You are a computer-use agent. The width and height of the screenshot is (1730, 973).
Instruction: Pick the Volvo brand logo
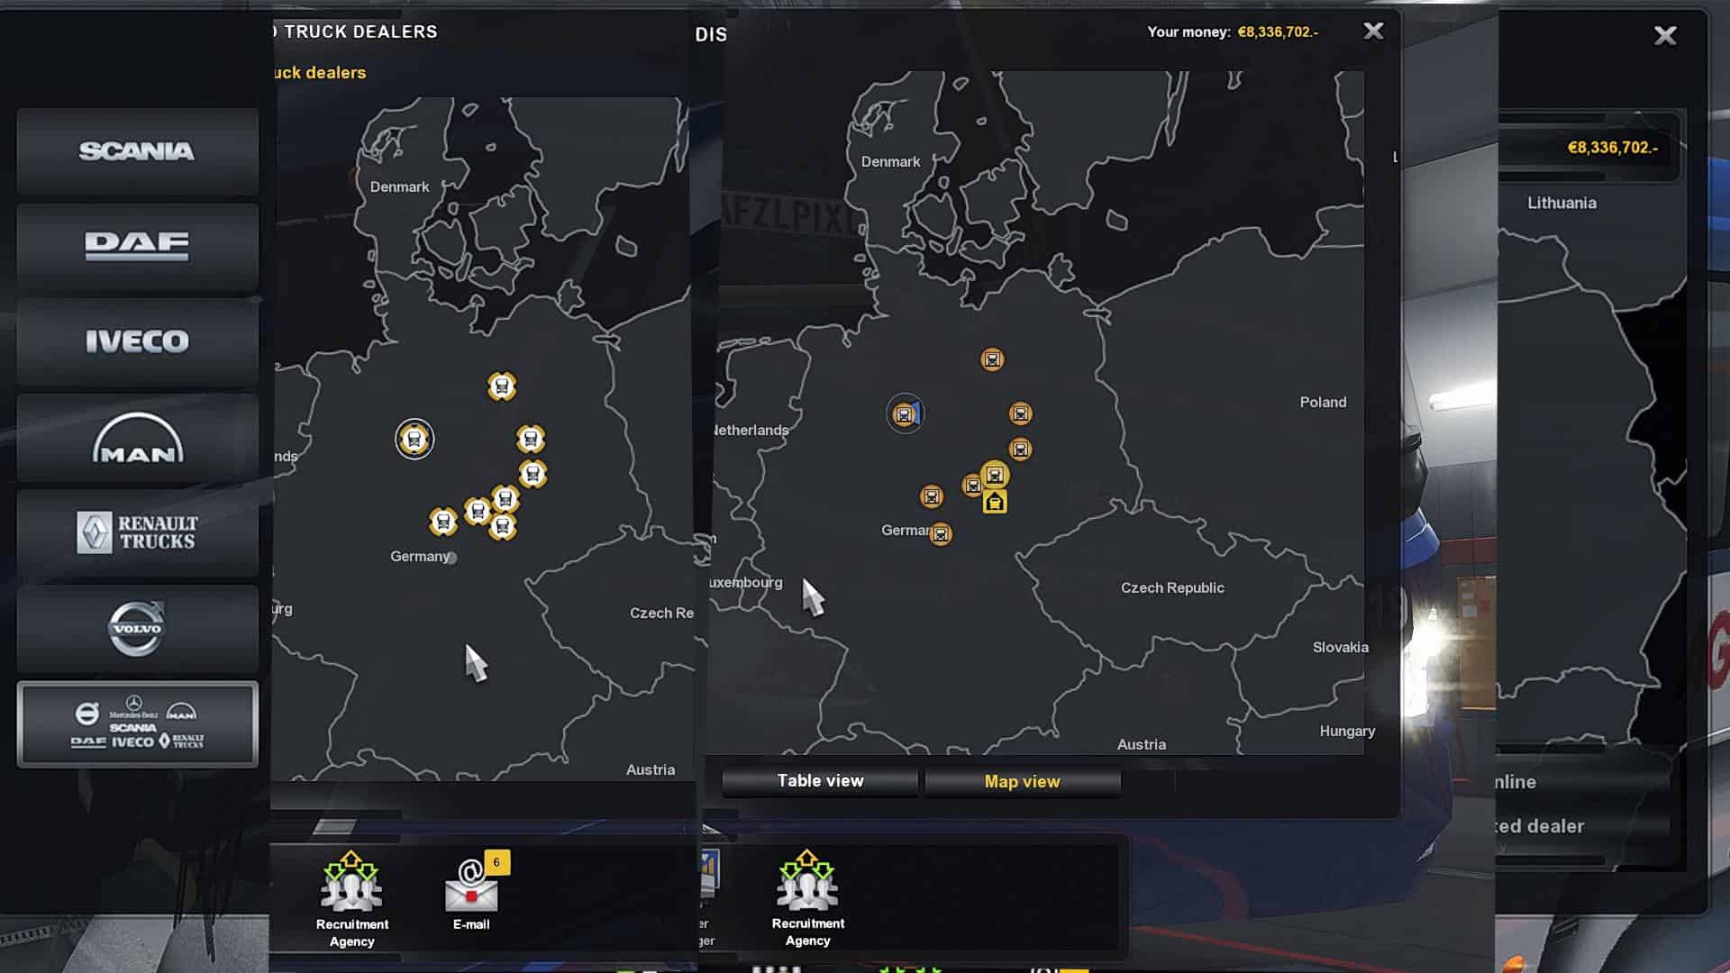point(137,628)
